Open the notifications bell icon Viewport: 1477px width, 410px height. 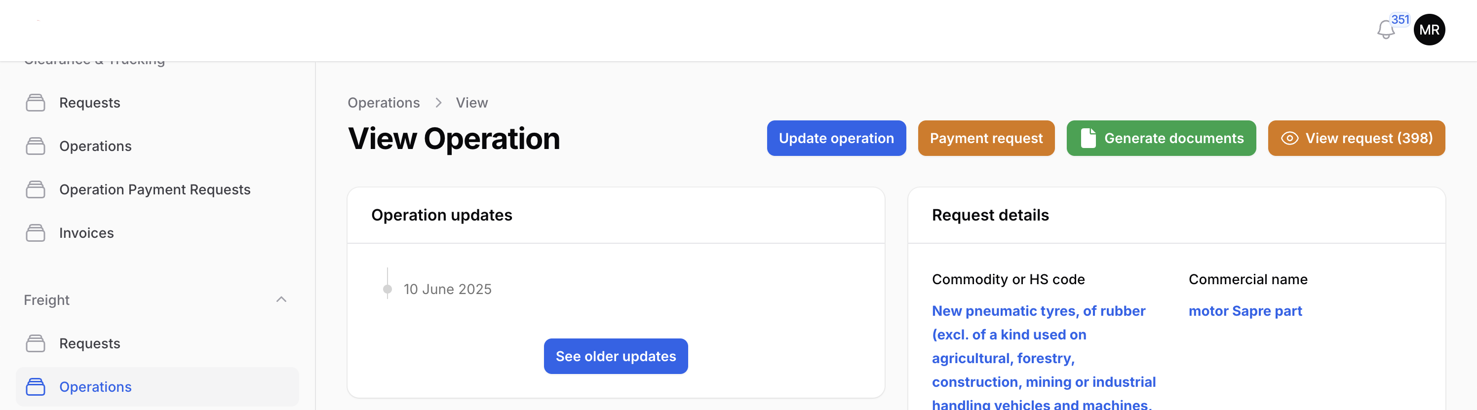tap(1385, 30)
